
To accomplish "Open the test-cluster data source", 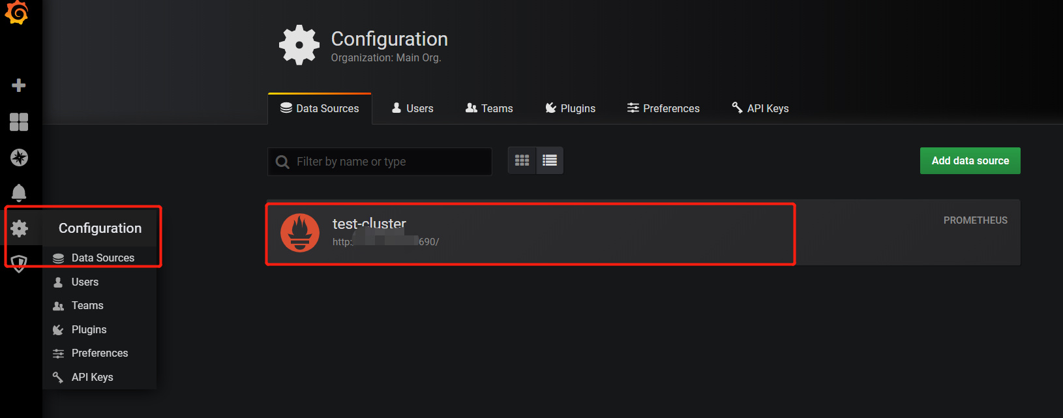I will [x=643, y=233].
